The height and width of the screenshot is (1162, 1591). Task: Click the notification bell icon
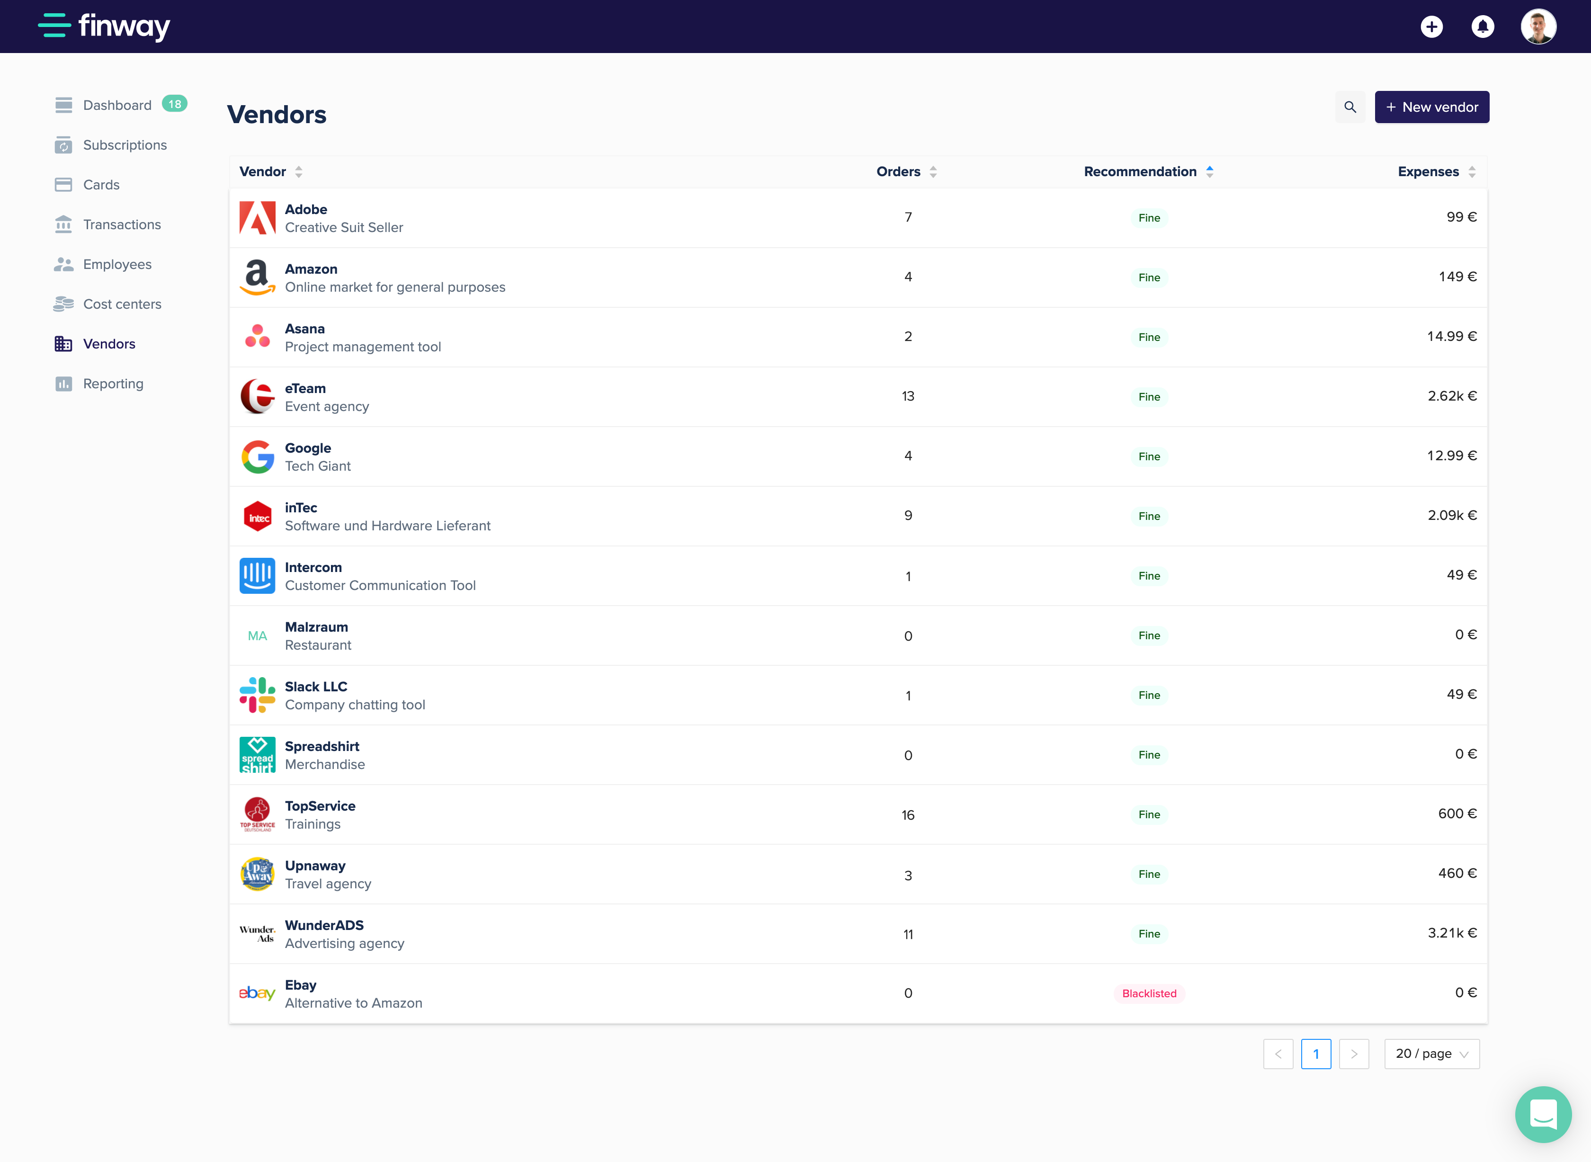(x=1483, y=27)
